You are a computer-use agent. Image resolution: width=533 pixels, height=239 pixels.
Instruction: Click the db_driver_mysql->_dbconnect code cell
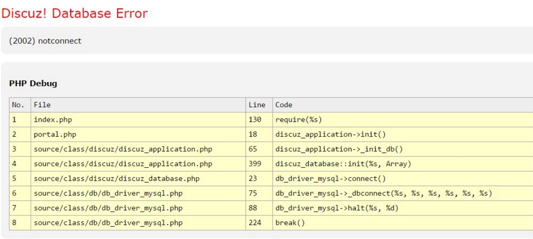(x=383, y=193)
